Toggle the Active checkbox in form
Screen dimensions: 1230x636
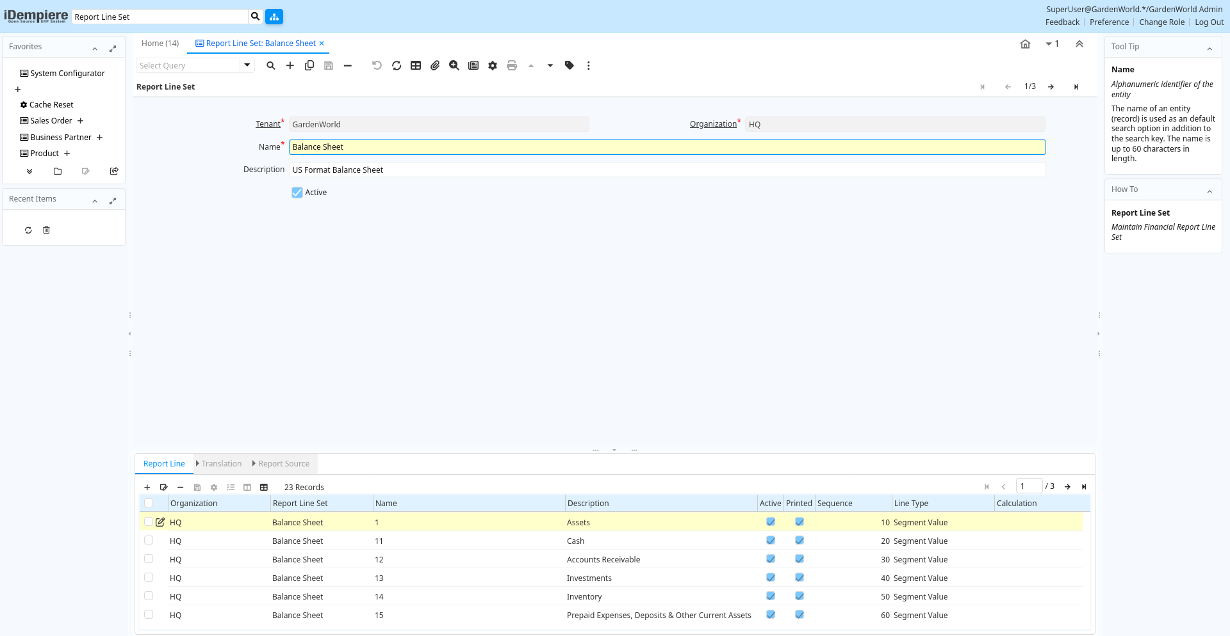(297, 193)
